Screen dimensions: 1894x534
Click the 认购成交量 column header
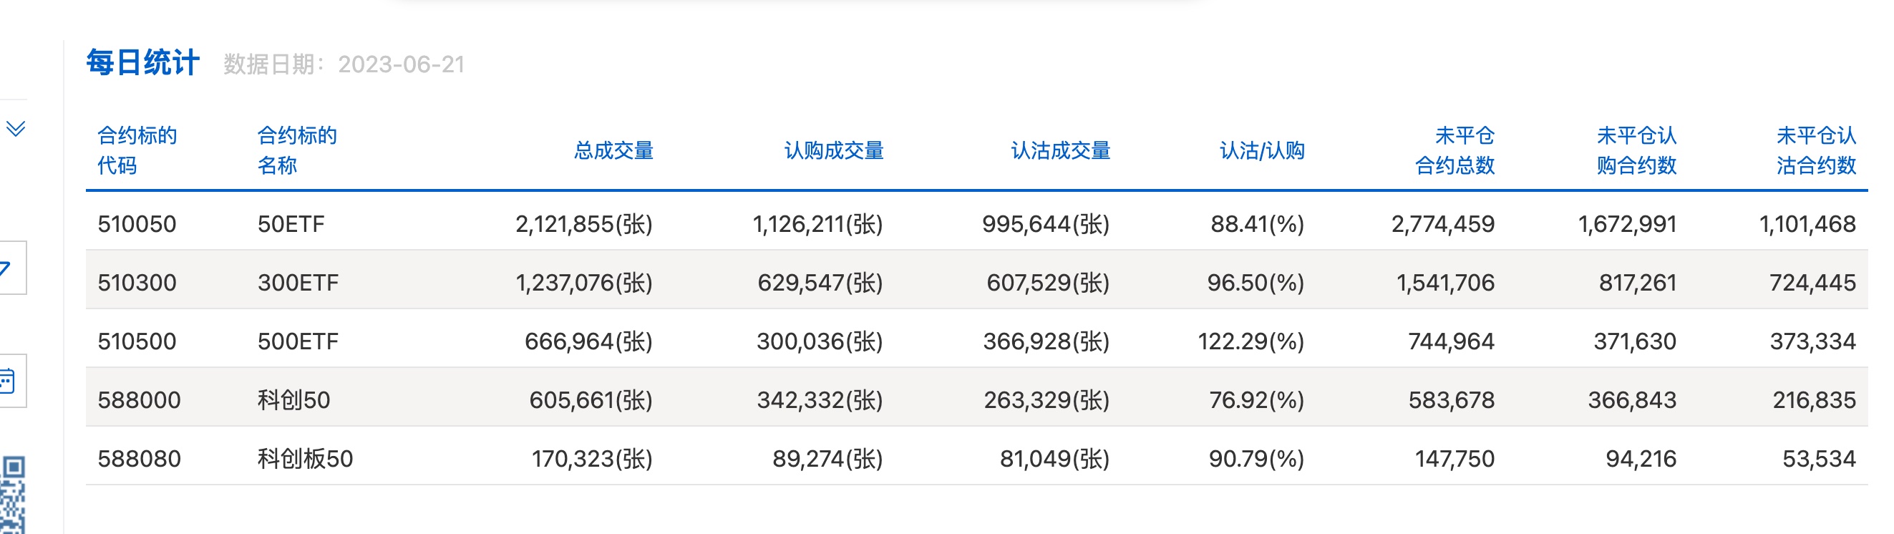834,151
